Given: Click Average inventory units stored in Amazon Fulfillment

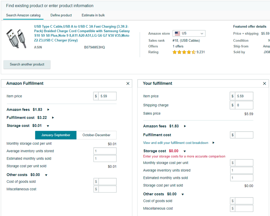Looking at the screenshot, I should click(105, 151).
